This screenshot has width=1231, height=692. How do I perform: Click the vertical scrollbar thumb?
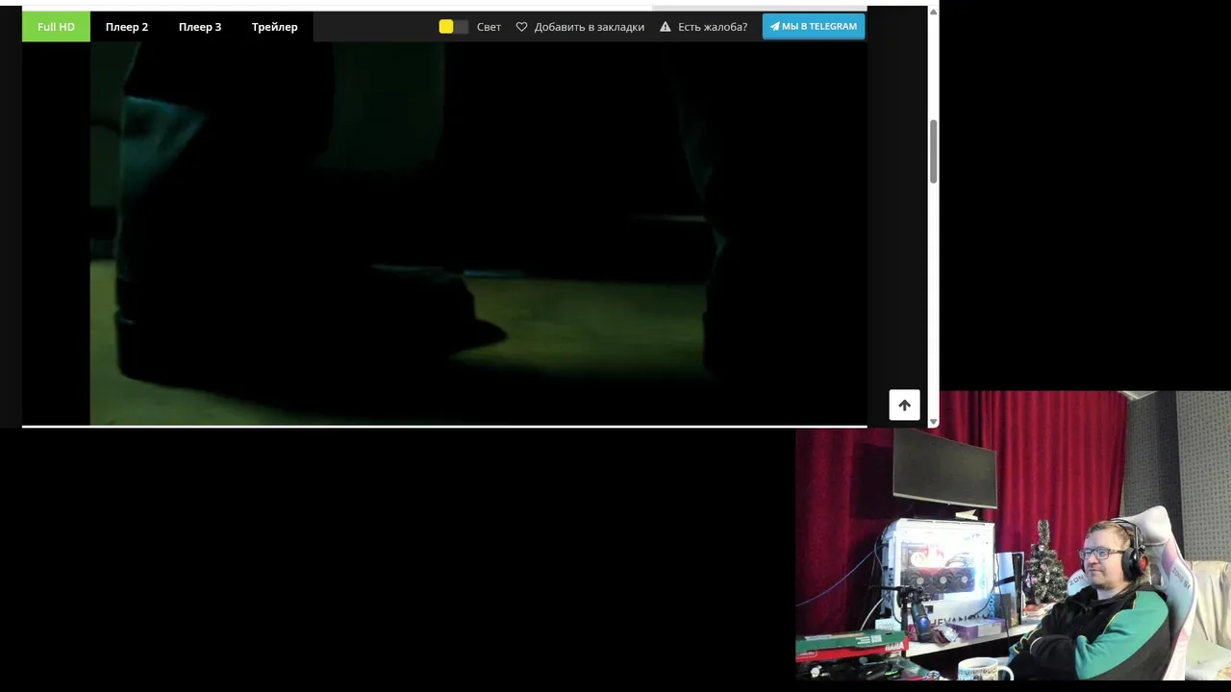pyautogui.click(x=933, y=152)
